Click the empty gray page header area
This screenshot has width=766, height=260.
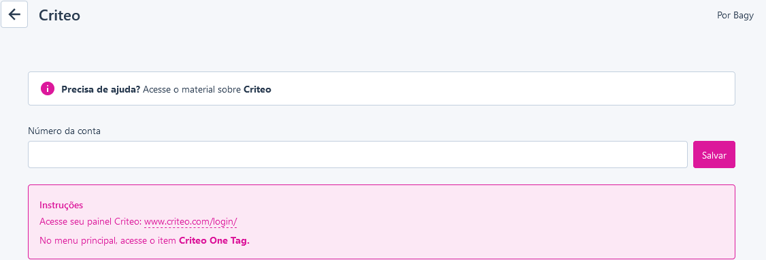pos(390,15)
